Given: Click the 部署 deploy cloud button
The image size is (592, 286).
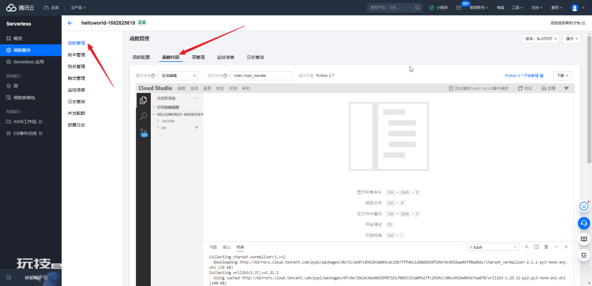Looking at the screenshot, I should click(549, 88).
